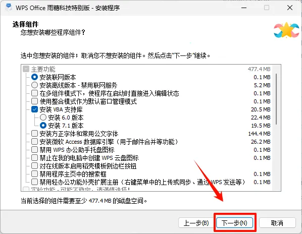This screenshot has height=234, width=302.
Task: Check 禁用轻办公功能外壳扩展注册
Action: click(34, 182)
